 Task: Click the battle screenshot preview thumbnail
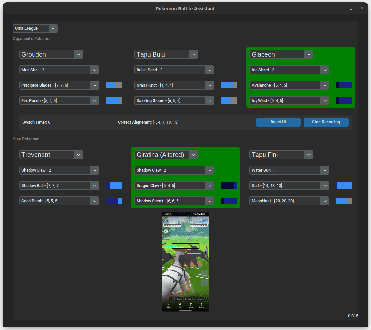185,262
